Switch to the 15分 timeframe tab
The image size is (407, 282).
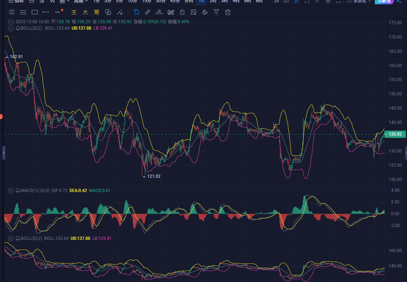click(x=147, y=1)
